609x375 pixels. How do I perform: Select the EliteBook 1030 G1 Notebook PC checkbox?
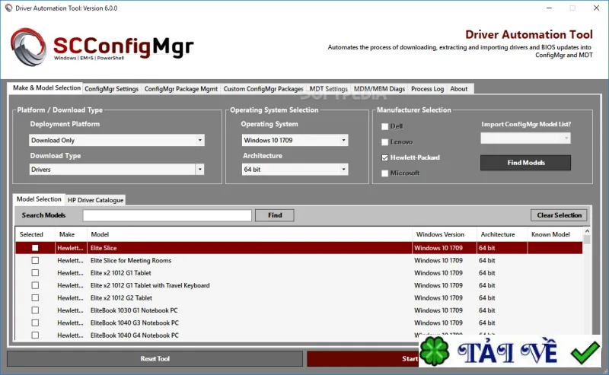tap(35, 310)
